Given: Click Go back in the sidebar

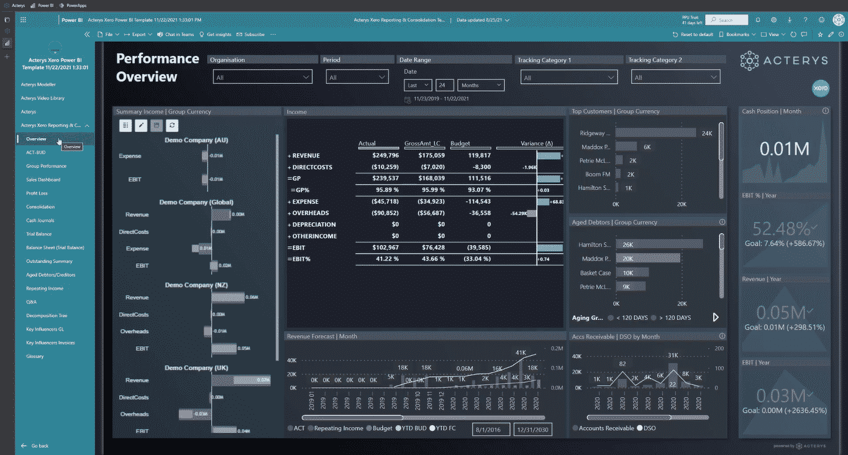Looking at the screenshot, I should tap(35, 446).
